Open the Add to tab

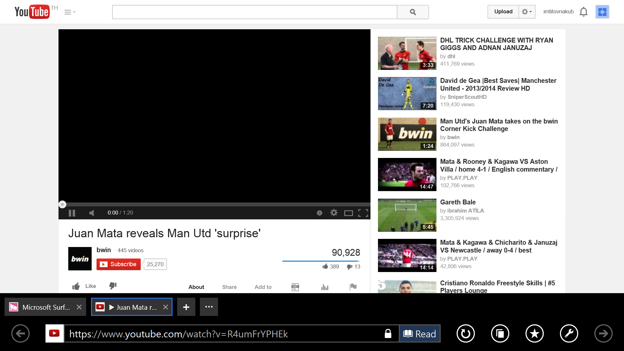click(263, 287)
